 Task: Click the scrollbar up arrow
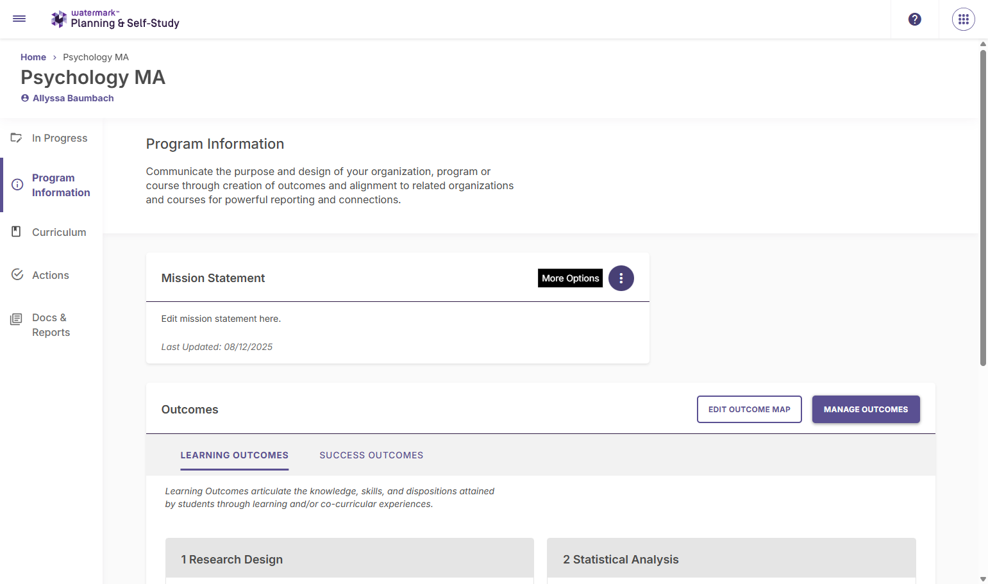pyautogui.click(x=983, y=44)
